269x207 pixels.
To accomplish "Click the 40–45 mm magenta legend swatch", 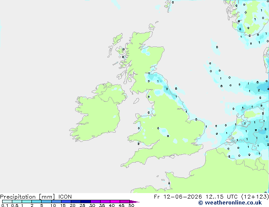I will [x=115, y=202].
